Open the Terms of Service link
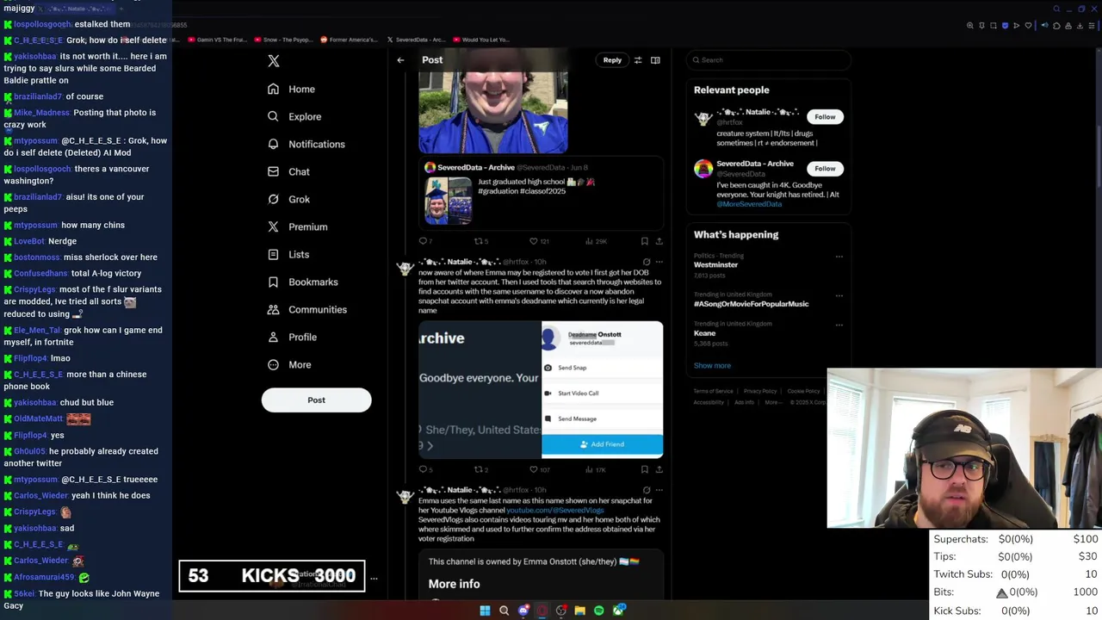Screen dimensions: 1102x620 713,391
